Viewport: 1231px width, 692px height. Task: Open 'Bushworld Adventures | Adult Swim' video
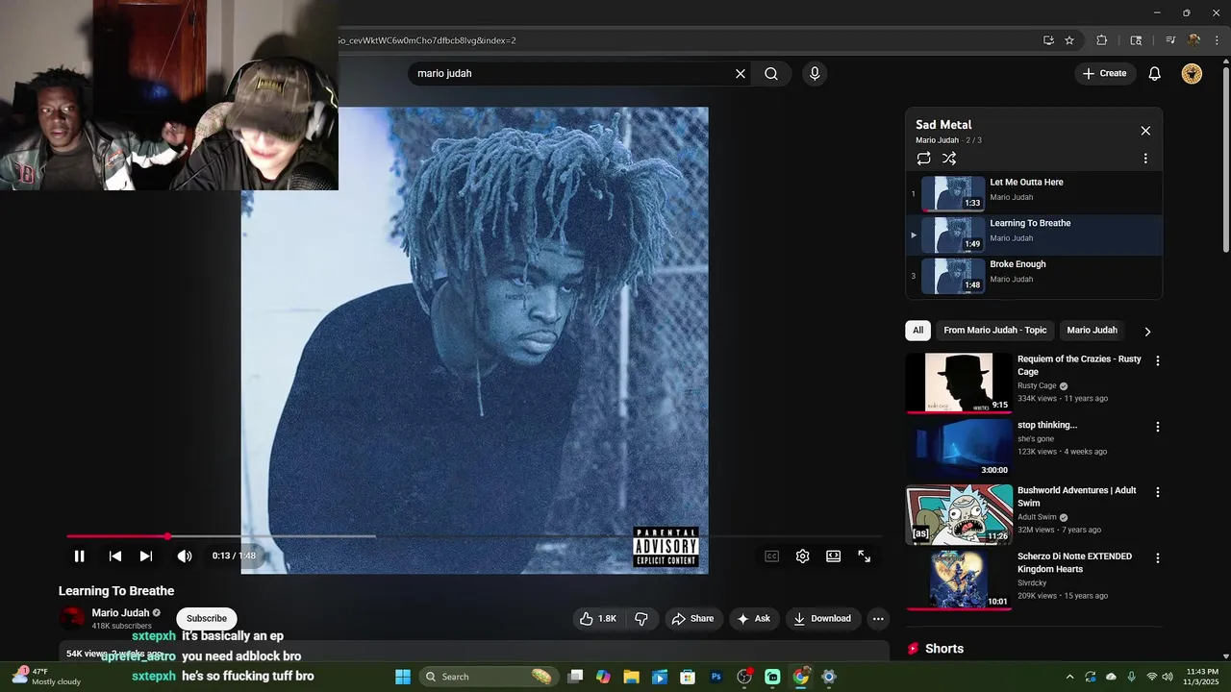pos(959,514)
